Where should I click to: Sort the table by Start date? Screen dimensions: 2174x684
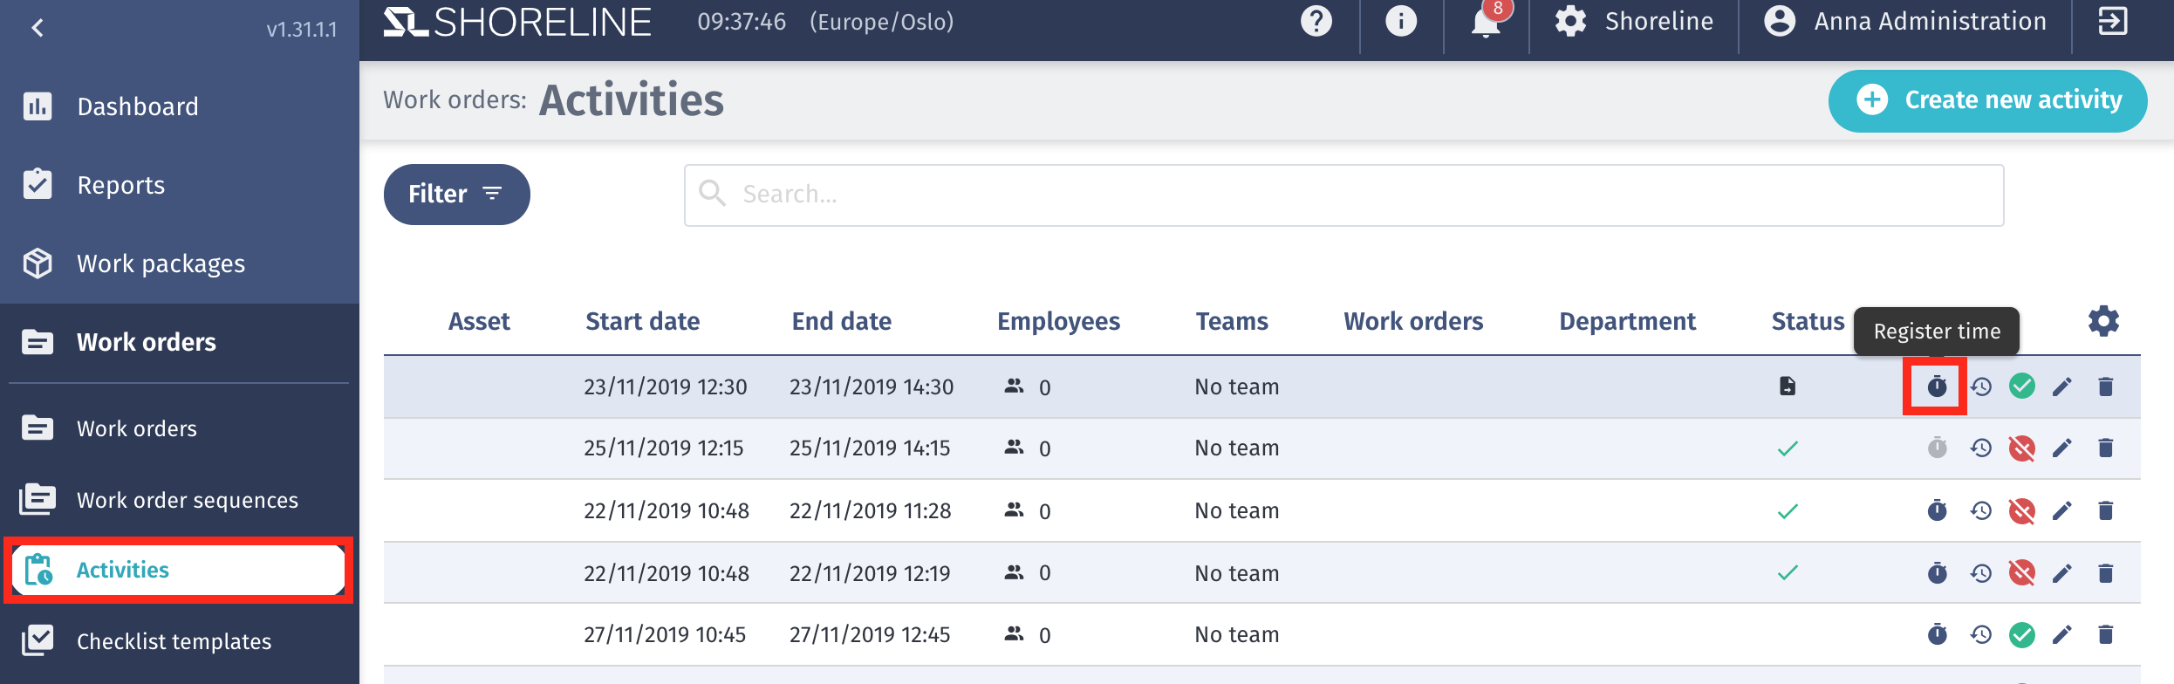(642, 321)
